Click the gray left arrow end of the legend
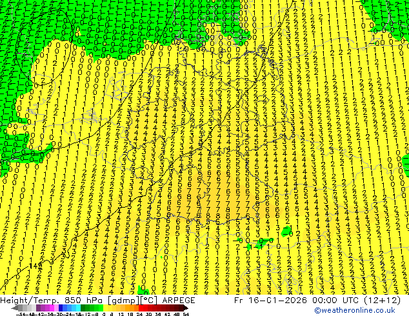The width and height of the screenshot is (409, 316). (15, 308)
